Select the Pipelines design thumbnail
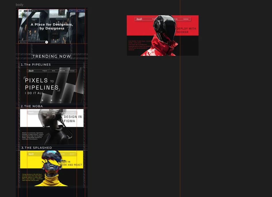 coord(52,85)
